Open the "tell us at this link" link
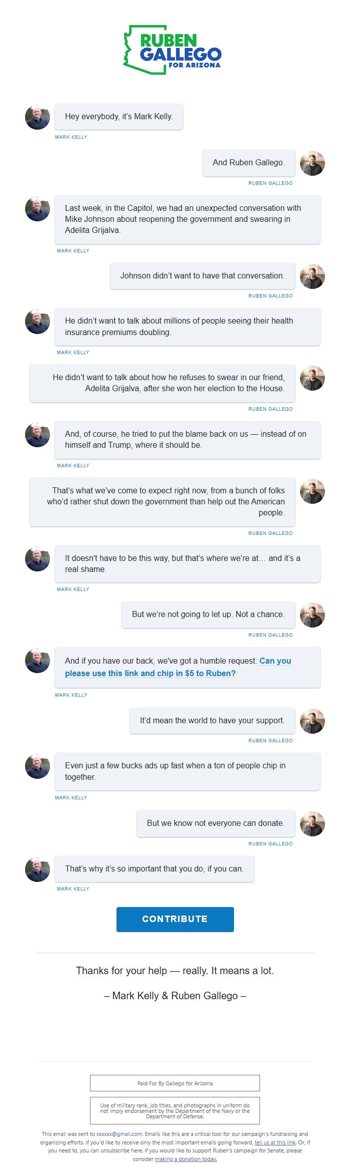The height and width of the screenshot is (1173, 350). [x=275, y=1142]
